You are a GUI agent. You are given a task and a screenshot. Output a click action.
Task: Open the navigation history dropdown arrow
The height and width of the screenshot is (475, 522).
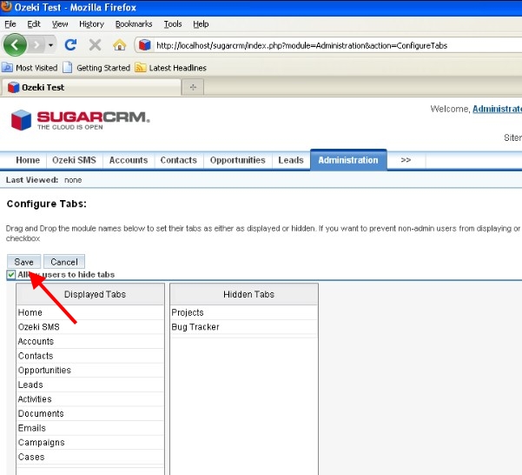(51, 44)
